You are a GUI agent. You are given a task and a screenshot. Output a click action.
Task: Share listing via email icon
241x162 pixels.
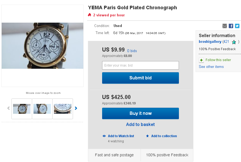click(x=225, y=26)
